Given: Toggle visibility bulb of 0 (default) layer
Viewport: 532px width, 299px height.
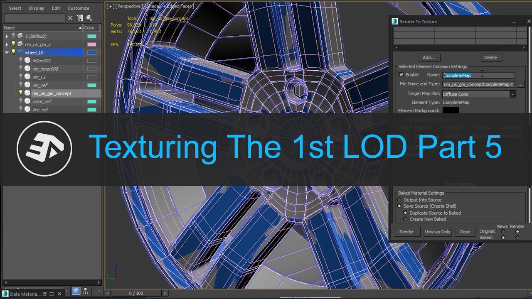Looking at the screenshot, I should [x=13, y=36].
